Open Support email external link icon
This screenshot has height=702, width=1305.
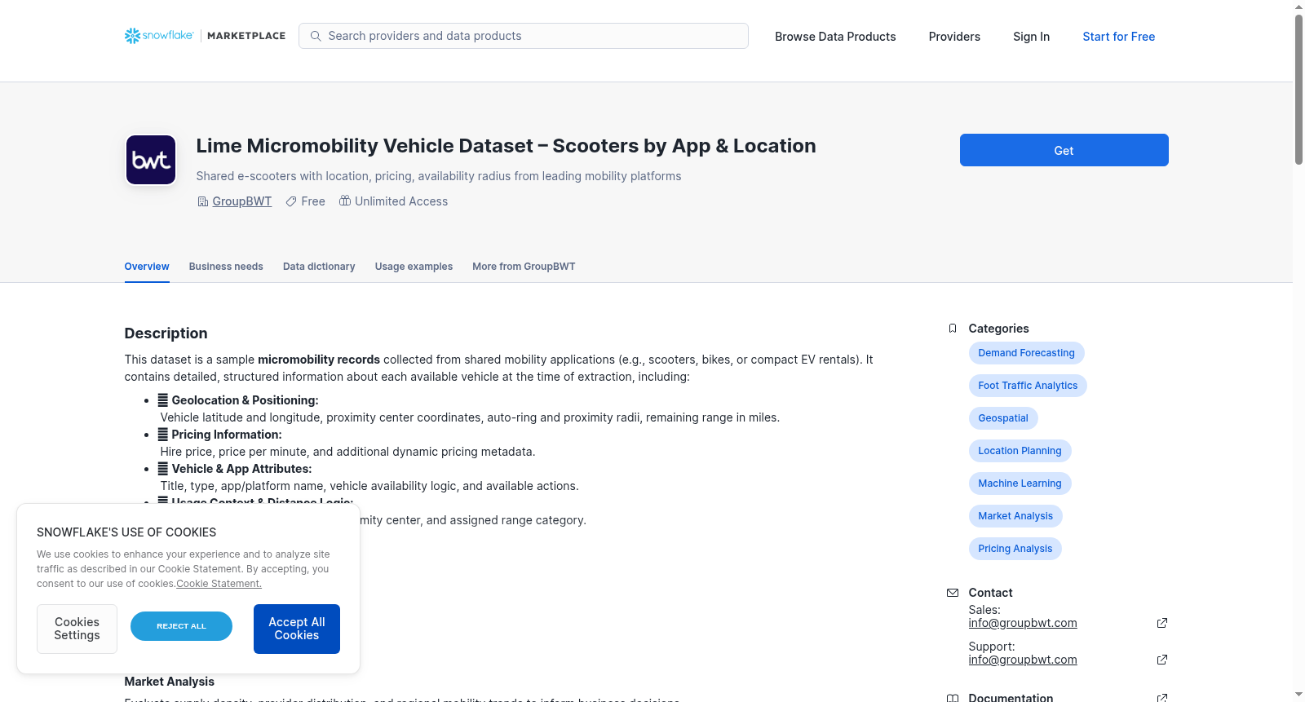[x=1162, y=660]
